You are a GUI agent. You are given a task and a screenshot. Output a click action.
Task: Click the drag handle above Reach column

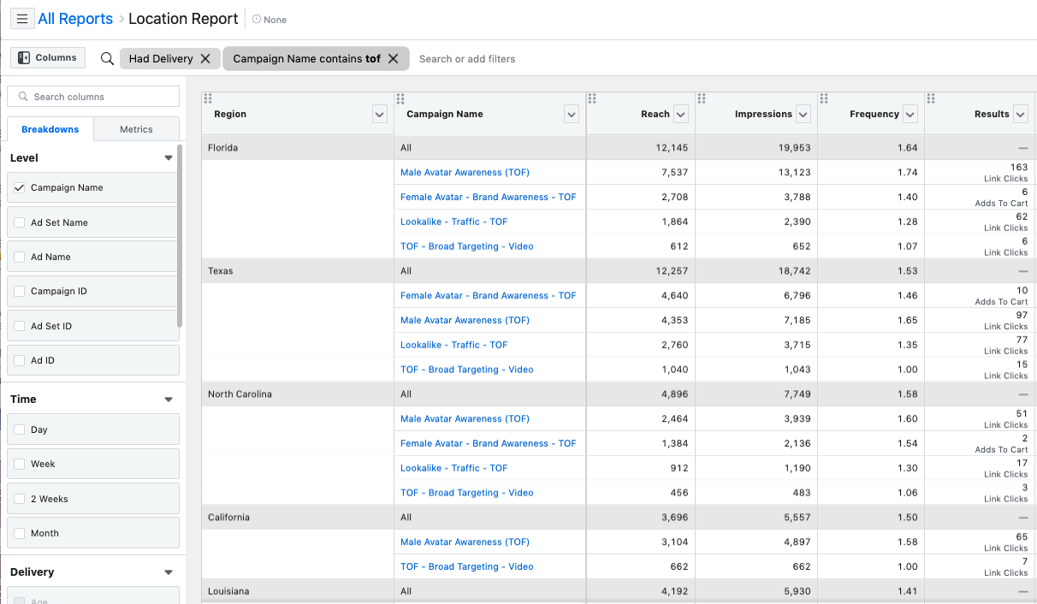(592, 98)
